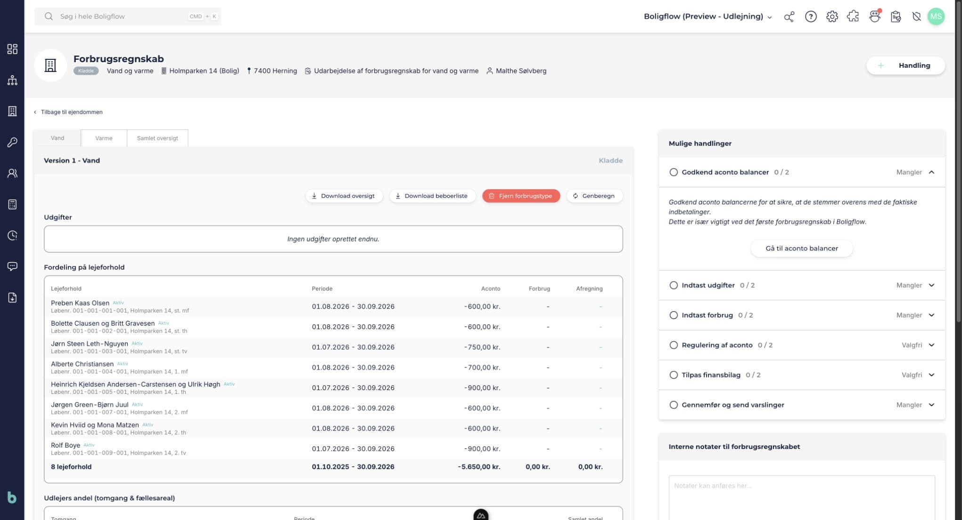Screen dimensions: 962x520
Task: Click the Søg i hele Boligflow search field
Action: click(128, 16)
